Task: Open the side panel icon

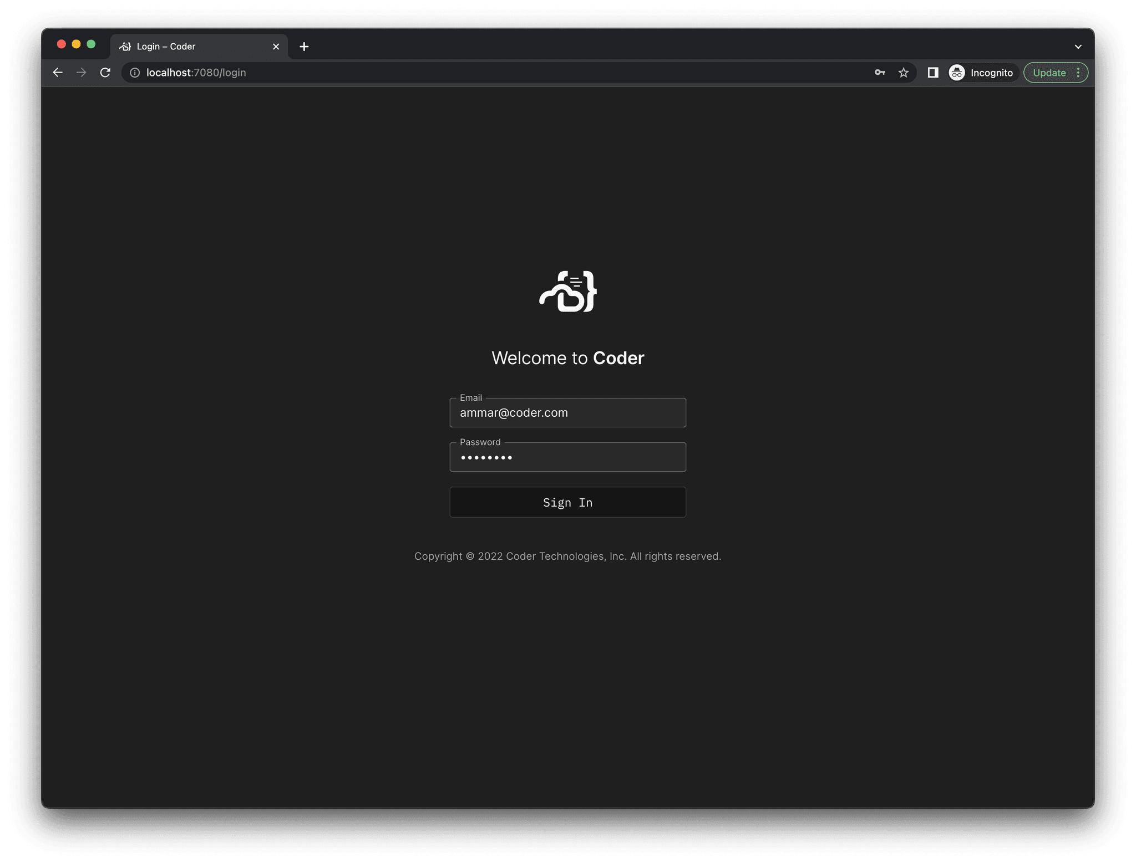Action: 933,73
